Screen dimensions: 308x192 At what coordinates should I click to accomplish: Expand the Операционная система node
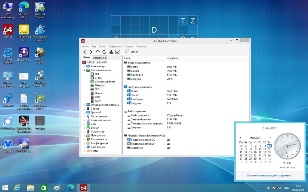[x=85, y=105]
